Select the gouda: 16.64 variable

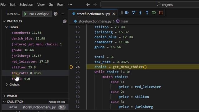(35, 50)
